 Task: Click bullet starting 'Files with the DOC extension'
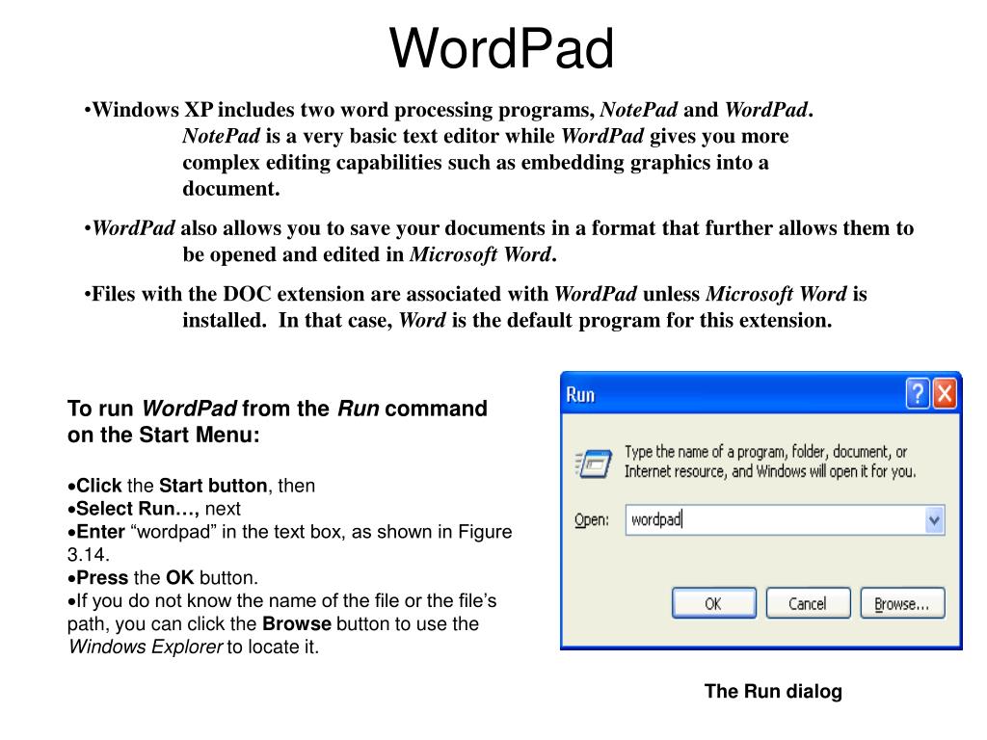tap(476, 307)
